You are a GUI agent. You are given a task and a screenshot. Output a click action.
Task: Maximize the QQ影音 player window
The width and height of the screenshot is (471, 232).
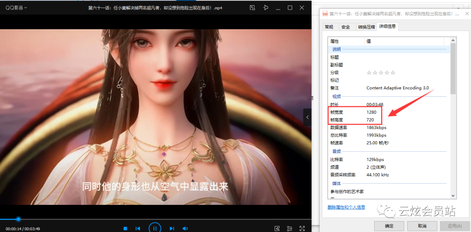click(x=290, y=8)
